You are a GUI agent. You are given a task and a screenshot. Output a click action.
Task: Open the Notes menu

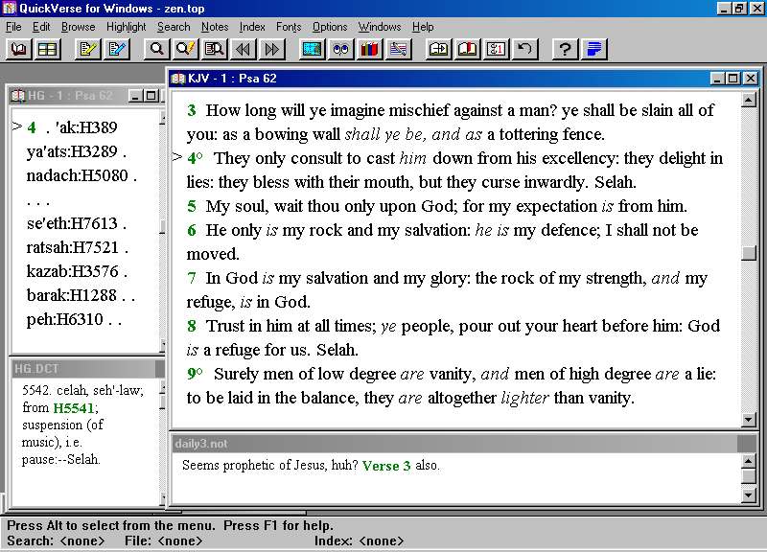[215, 27]
